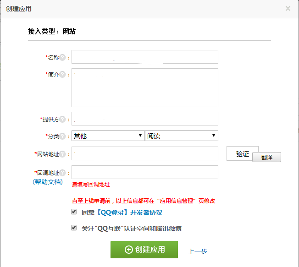This screenshot has height=267, width=299.
Task: Click the 翻译 button
Action: pyautogui.click(x=266, y=157)
